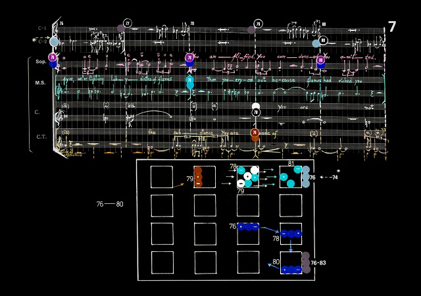Click the 76—80 range label
Viewport: 421px width, 296px height.
click(x=110, y=204)
